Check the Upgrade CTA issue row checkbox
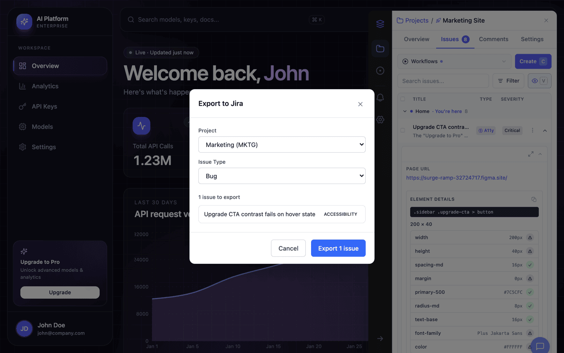This screenshot has height=353, width=564. (403, 131)
